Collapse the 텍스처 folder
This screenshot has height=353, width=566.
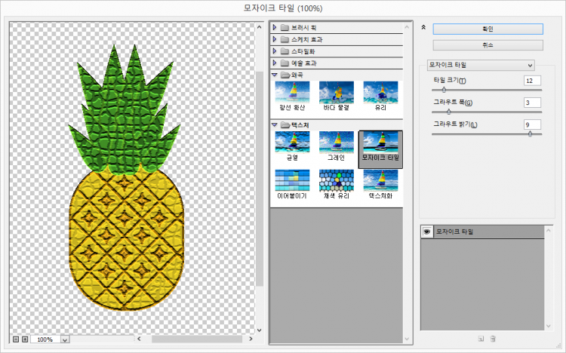click(x=275, y=124)
